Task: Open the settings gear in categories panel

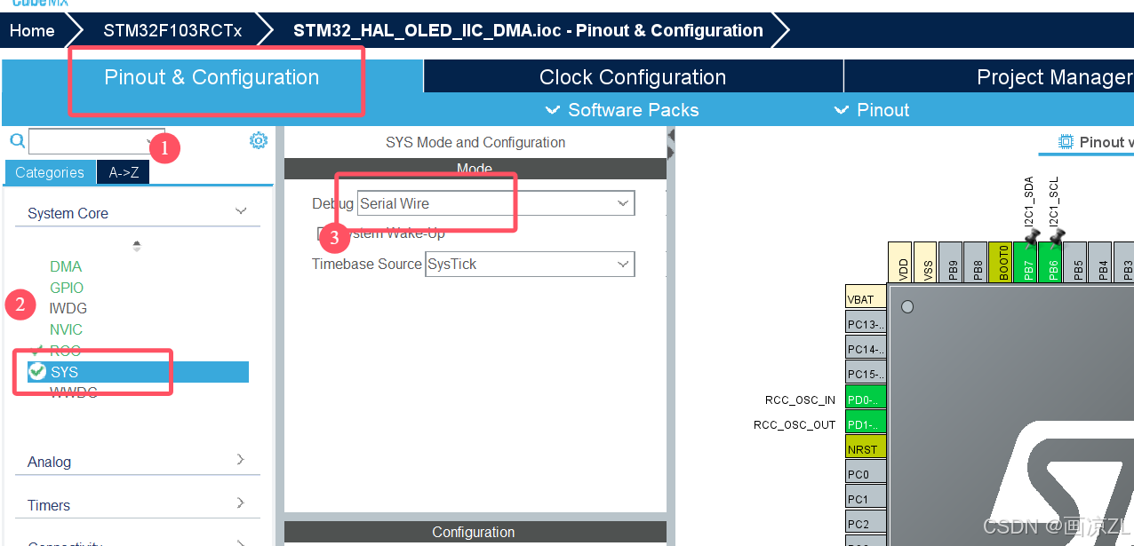Action: pos(259,140)
